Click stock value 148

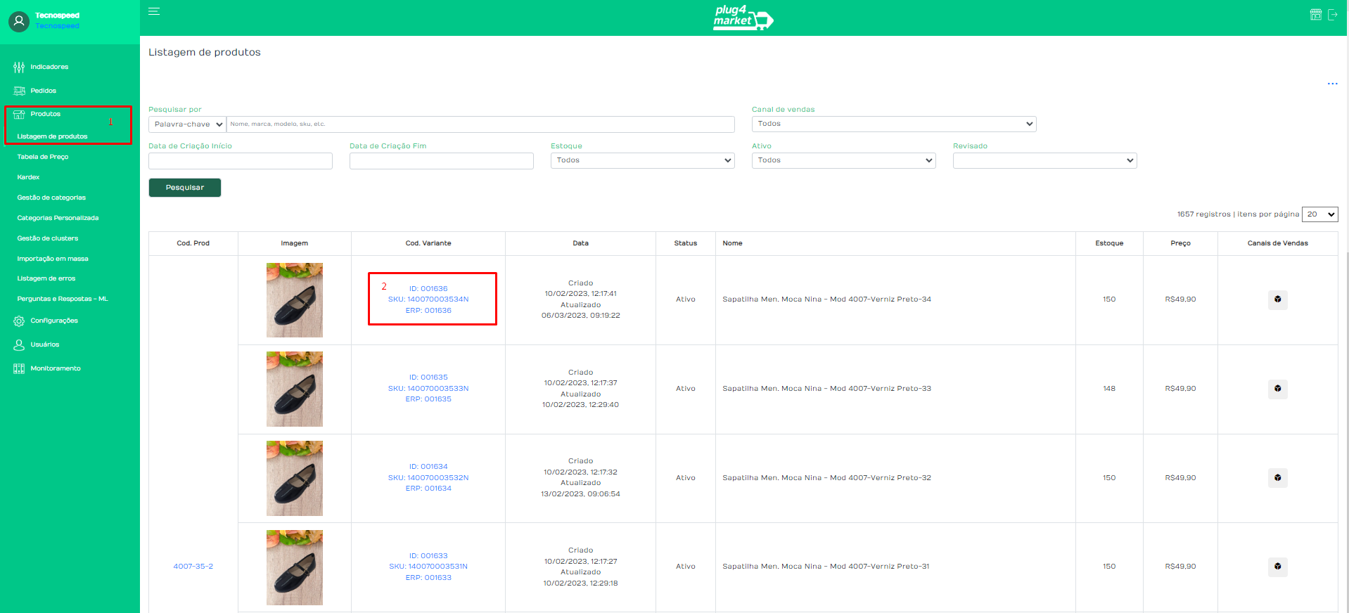(1109, 389)
